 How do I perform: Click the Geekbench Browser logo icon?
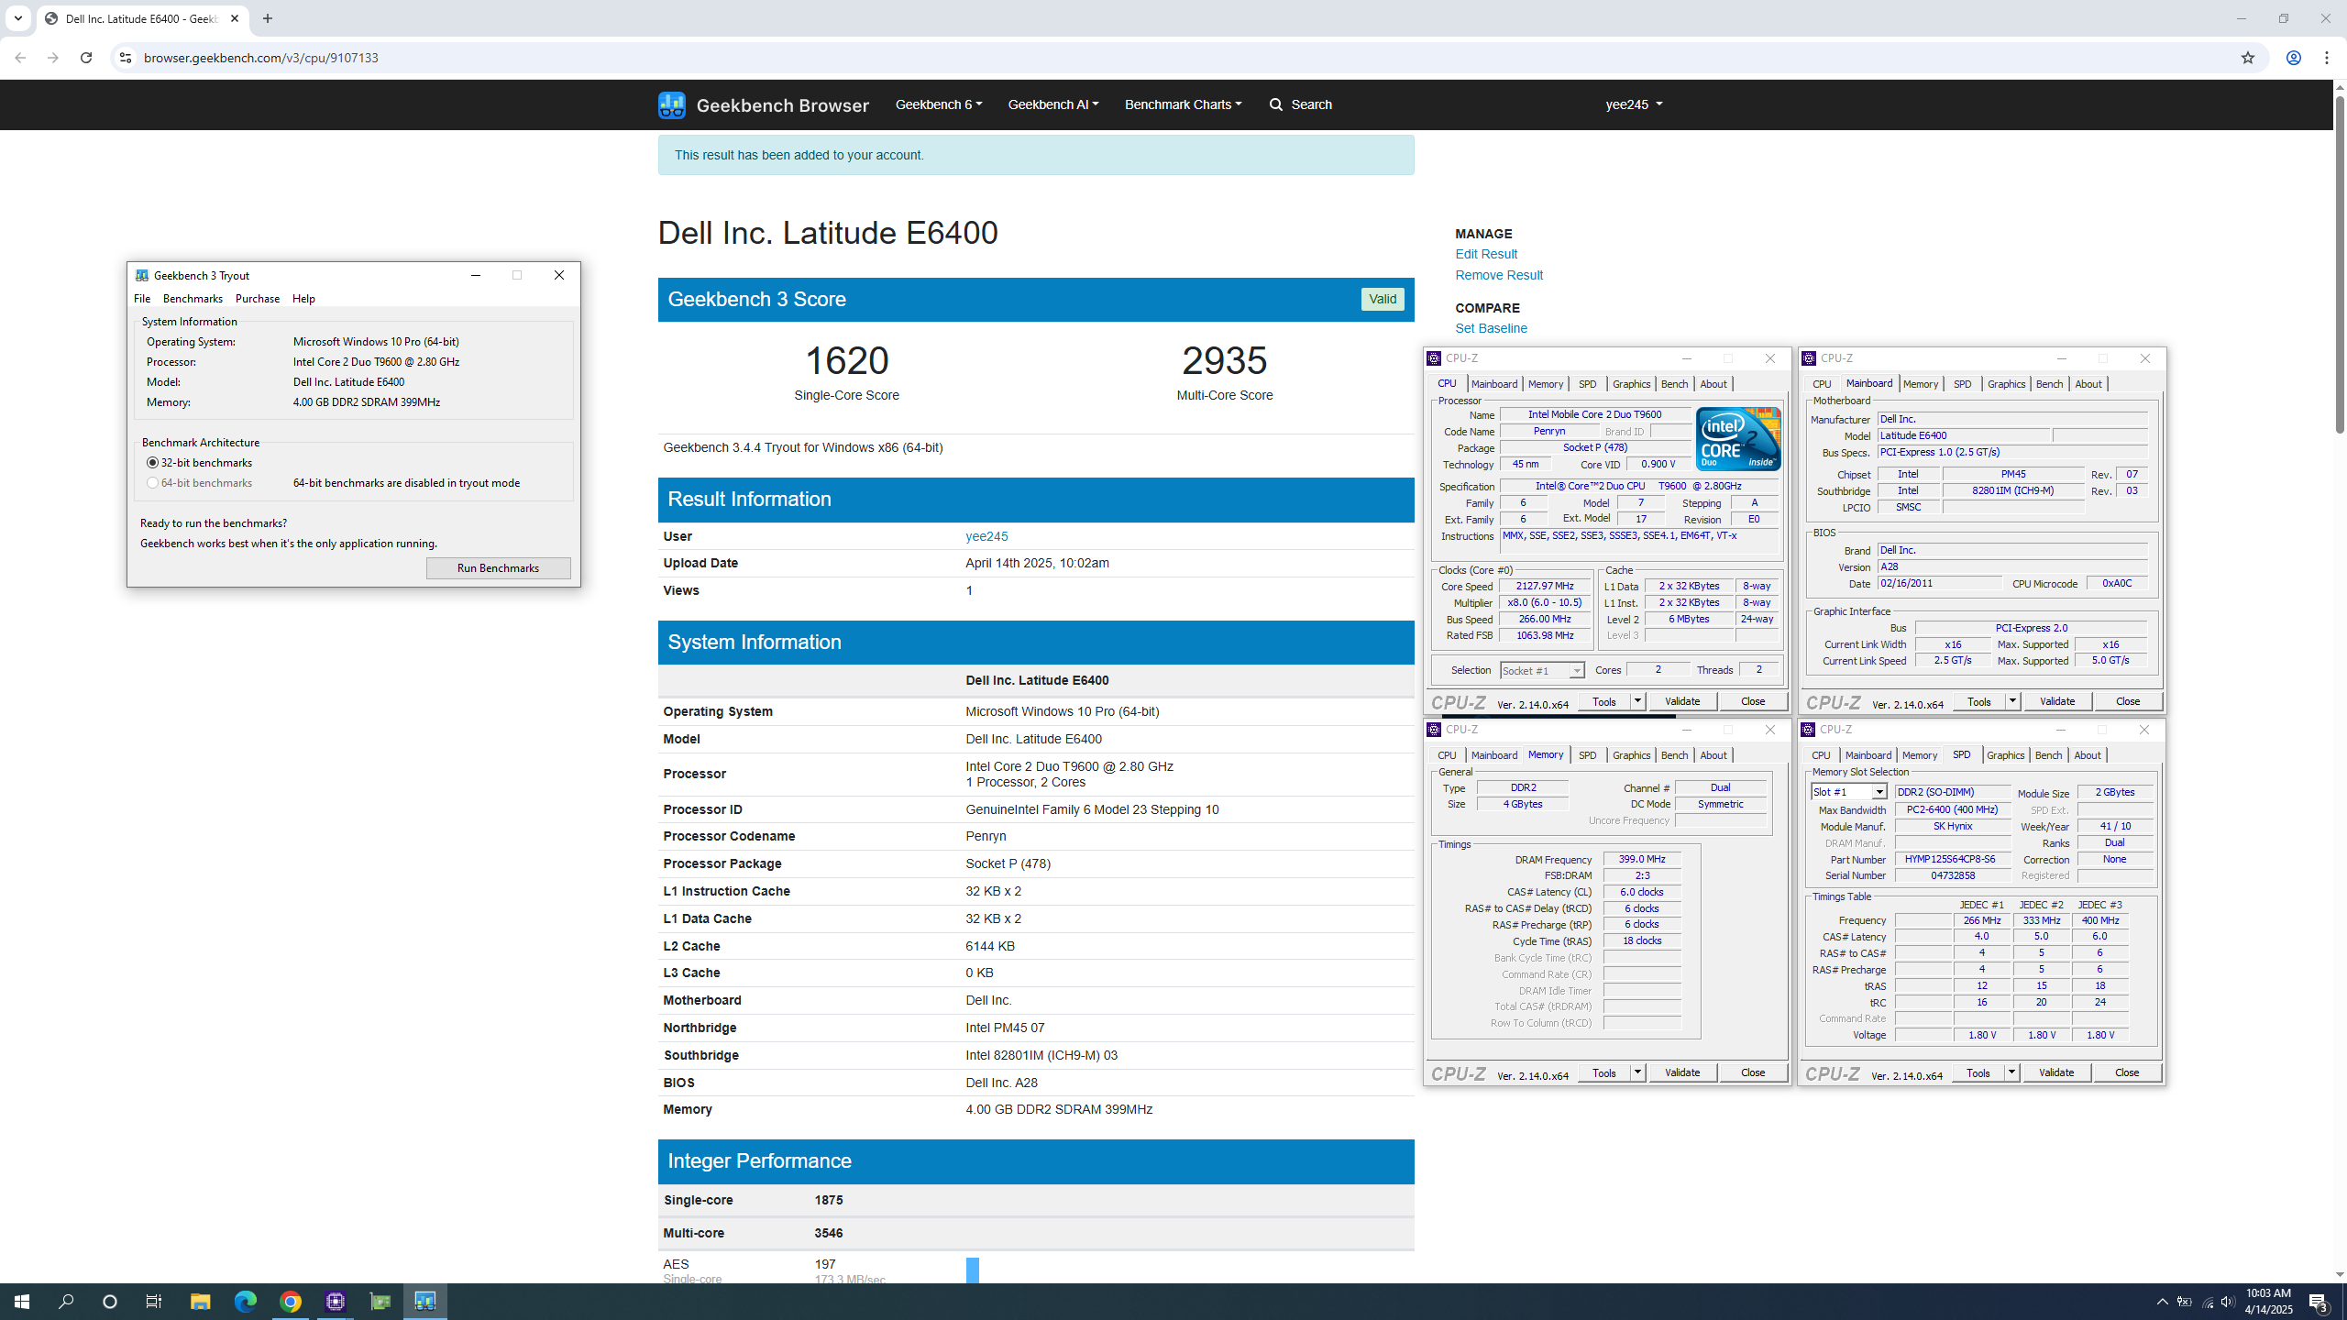click(x=671, y=104)
